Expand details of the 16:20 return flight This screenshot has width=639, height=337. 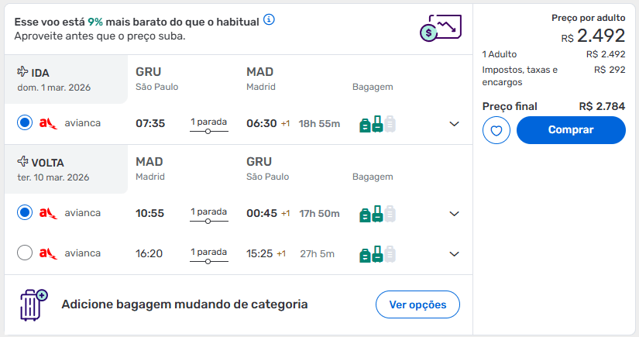pos(454,254)
